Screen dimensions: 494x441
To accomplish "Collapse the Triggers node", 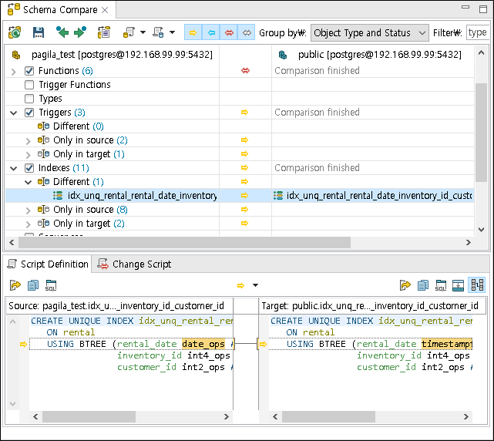I will 13,113.
